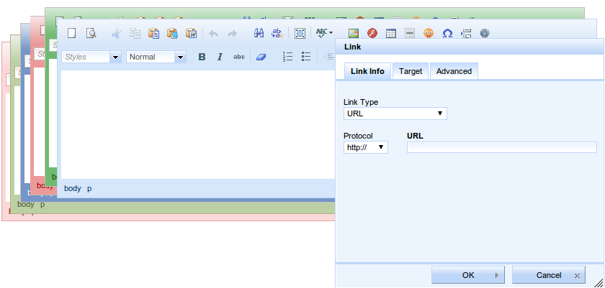Click the Insert Table icon
The image size is (605, 288).
[x=391, y=33]
